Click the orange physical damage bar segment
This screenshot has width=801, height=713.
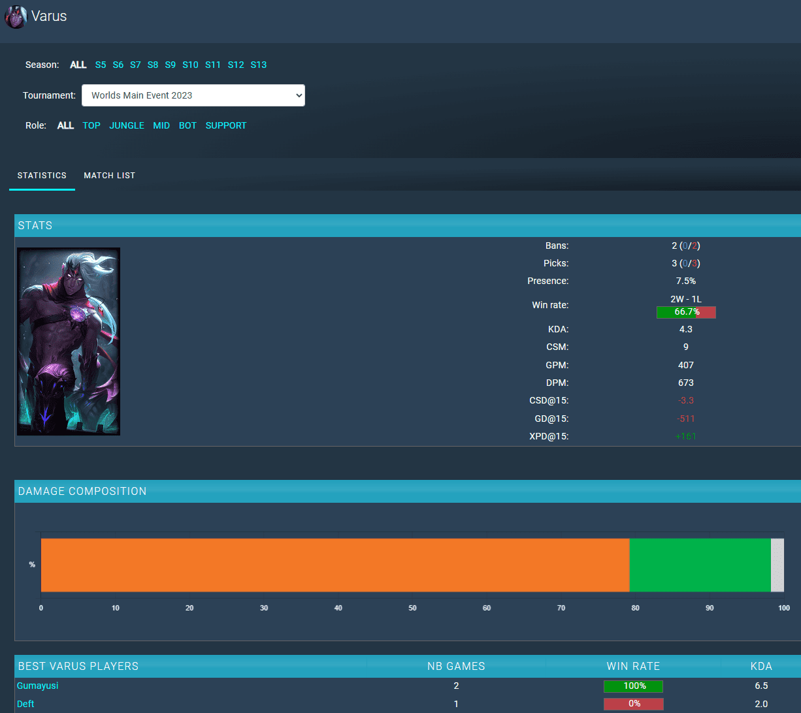(x=335, y=565)
